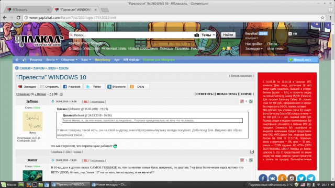Share the topic on OK.ru
Screen dimensions: 335x188
(x=139, y=87)
